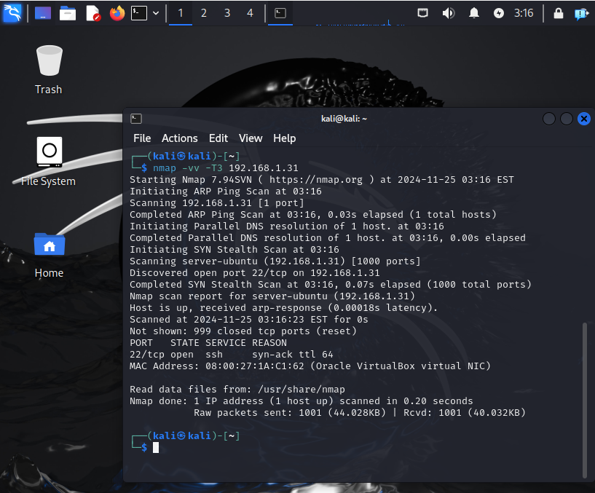Click the MAC Address 08:00:27:1A:C1:62 line
595x493 pixels.
[310, 366]
